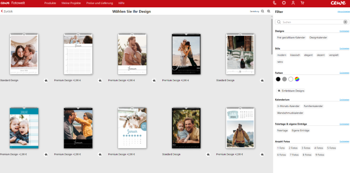Open the shopping cart
350x173 pixels.
click(302, 3)
